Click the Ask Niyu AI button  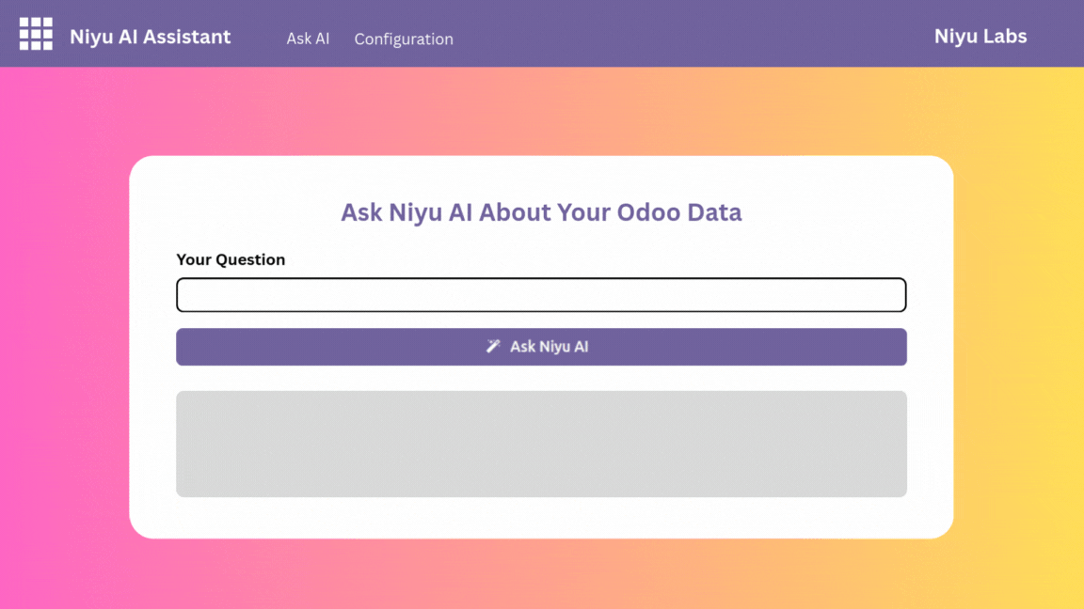click(x=541, y=347)
